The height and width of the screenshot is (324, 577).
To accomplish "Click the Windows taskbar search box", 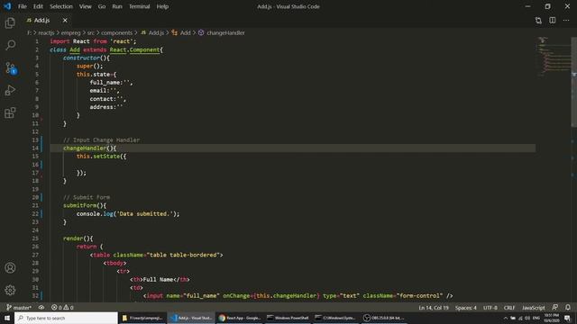I will (x=66, y=318).
